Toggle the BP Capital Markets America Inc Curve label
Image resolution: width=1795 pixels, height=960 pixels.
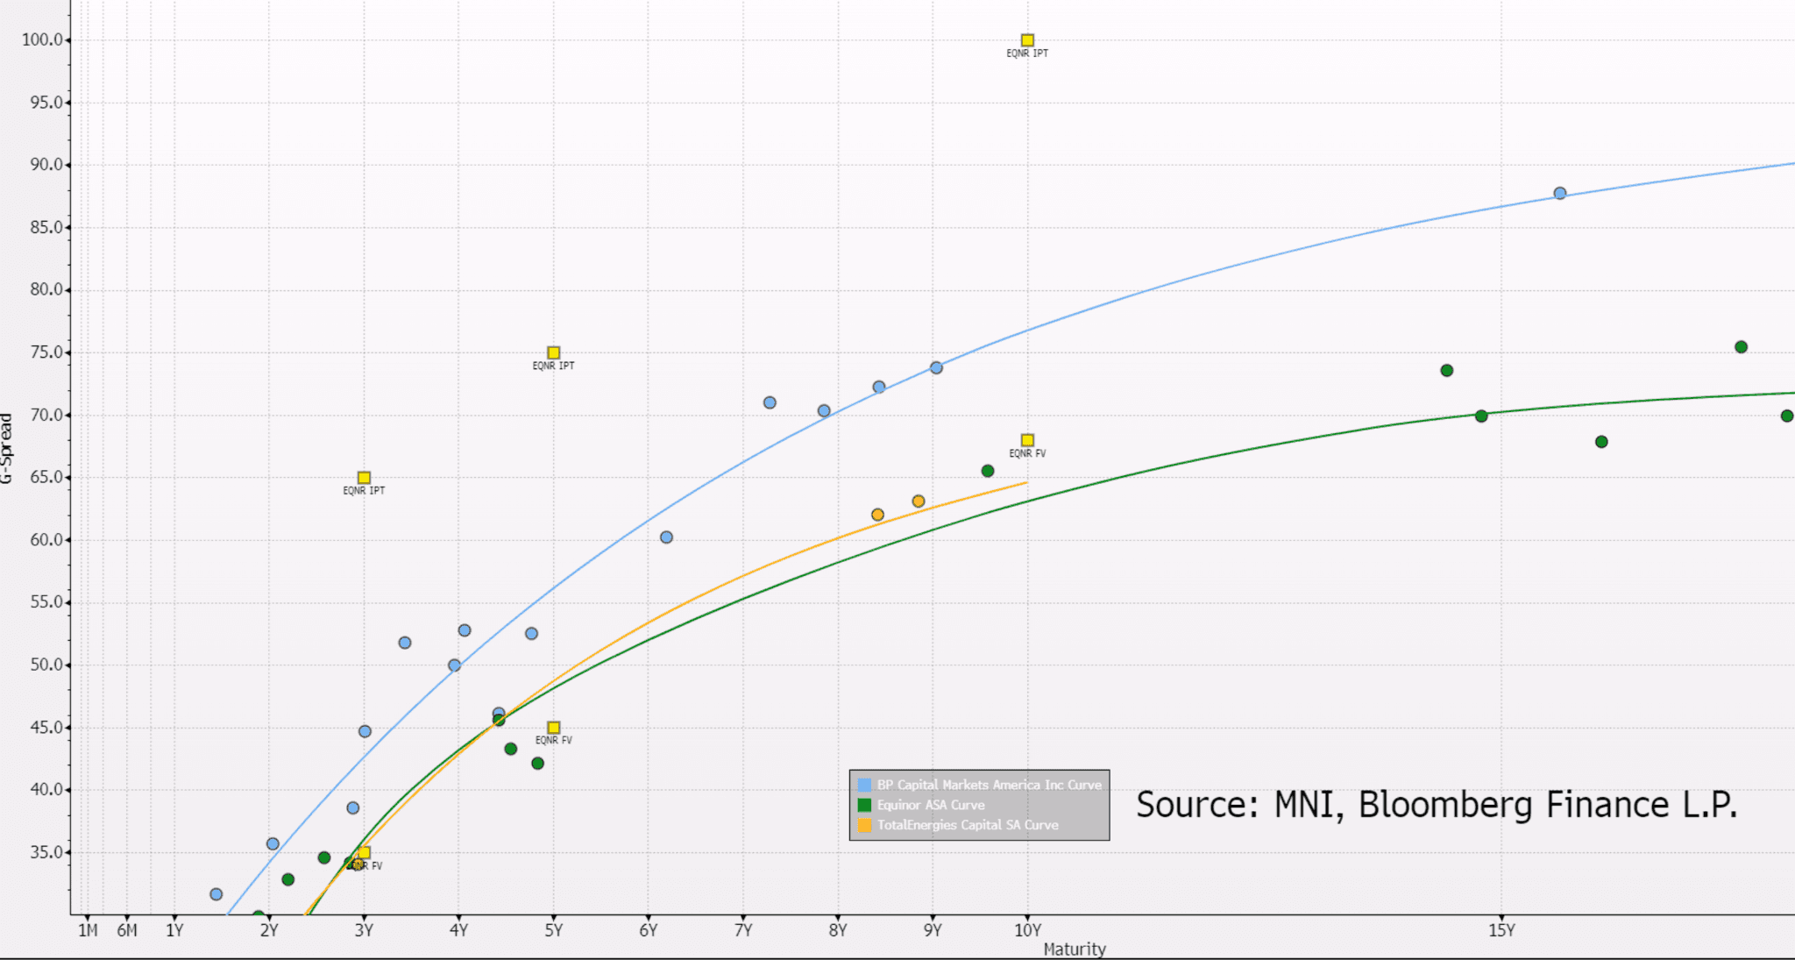point(989,785)
